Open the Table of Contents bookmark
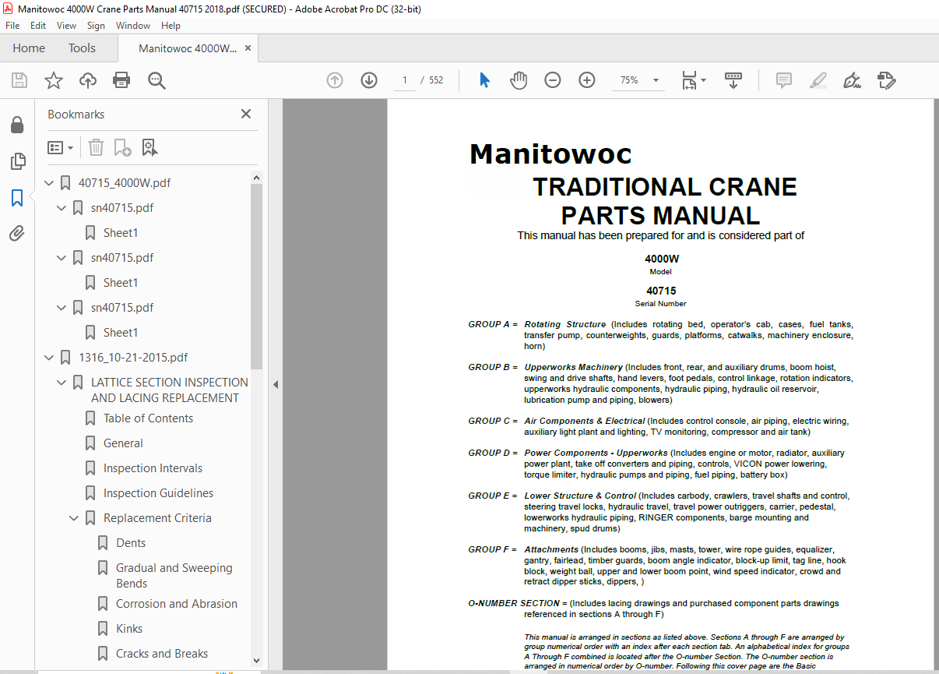The width and height of the screenshot is (939, 674). [x=148, y=418]
